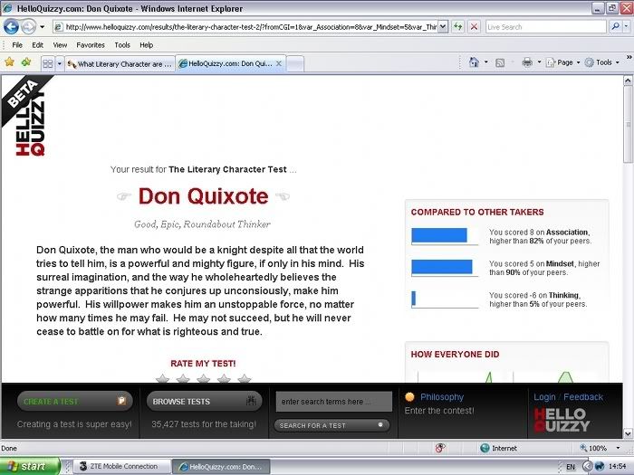Open the search provider options dropdown
The height and width of the screenshot is (475, 634).
(627, 26)
